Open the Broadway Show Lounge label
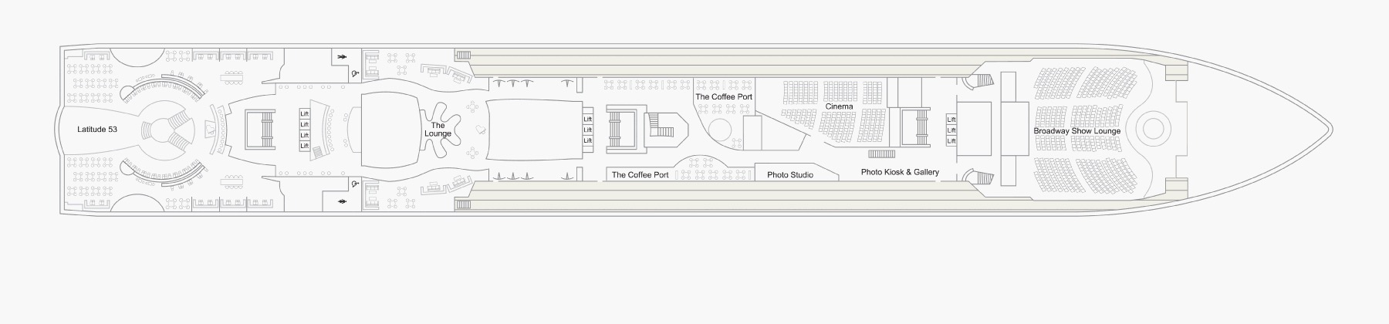 (1076, 131)
